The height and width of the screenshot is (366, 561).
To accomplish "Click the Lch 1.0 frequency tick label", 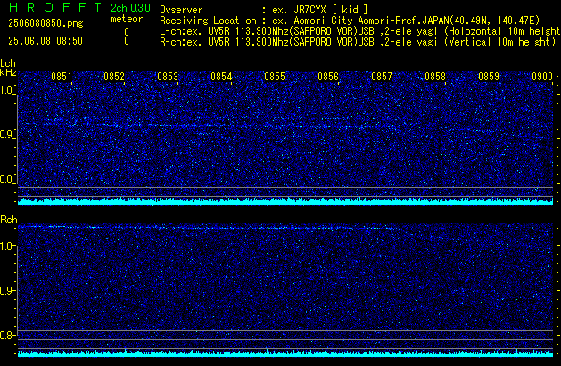I will click(x=7, y=90).
